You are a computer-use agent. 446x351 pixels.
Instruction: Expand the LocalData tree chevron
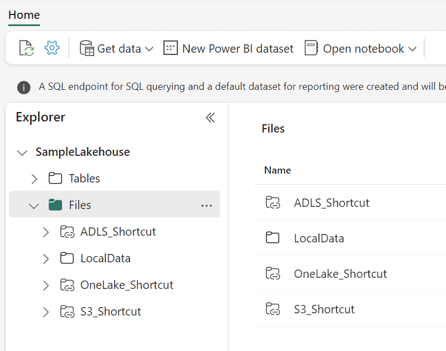[46, 259]
